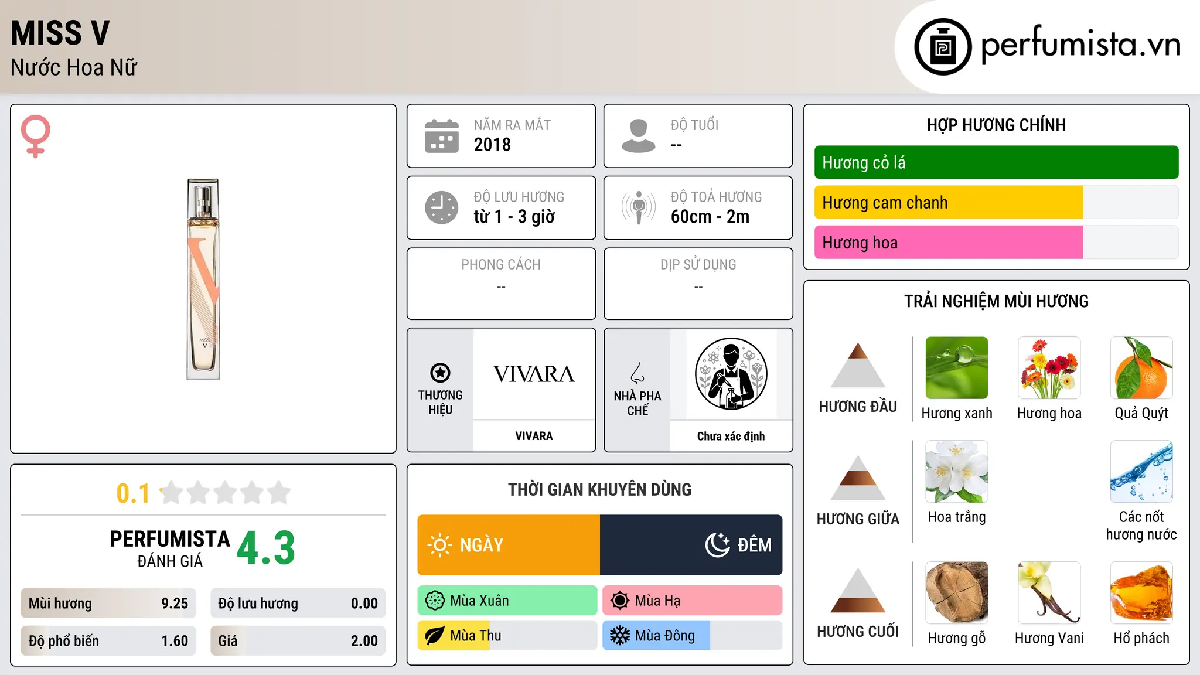Click the Độ phổ biến 1.60 score bar
The width and height of the screenshot is (1200, 675).
coord(108,641)
